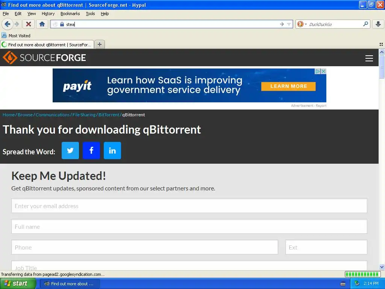The width and height of the screenshot is (385, 289).
Task: Click the on-screen keyboard tray icon
Action: tap(343, 284)
